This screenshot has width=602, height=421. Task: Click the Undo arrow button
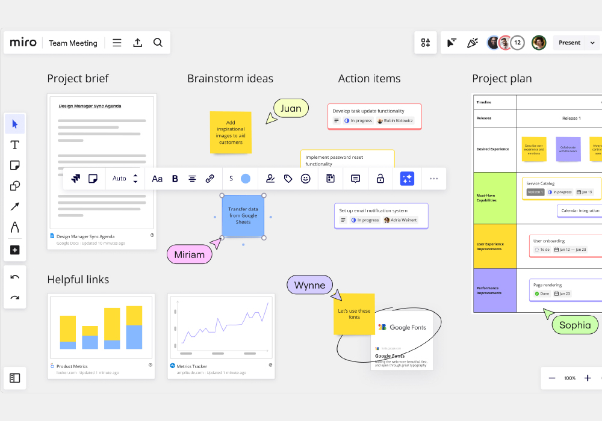click(x=15, y=277)
